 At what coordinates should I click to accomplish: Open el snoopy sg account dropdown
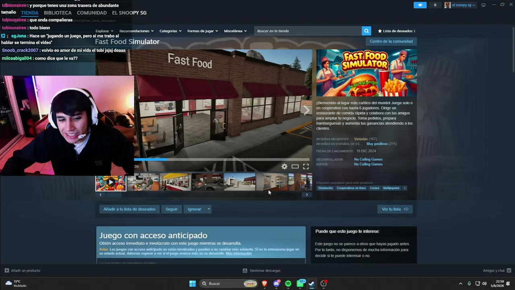pyautogui.click(x=460, y=5)
